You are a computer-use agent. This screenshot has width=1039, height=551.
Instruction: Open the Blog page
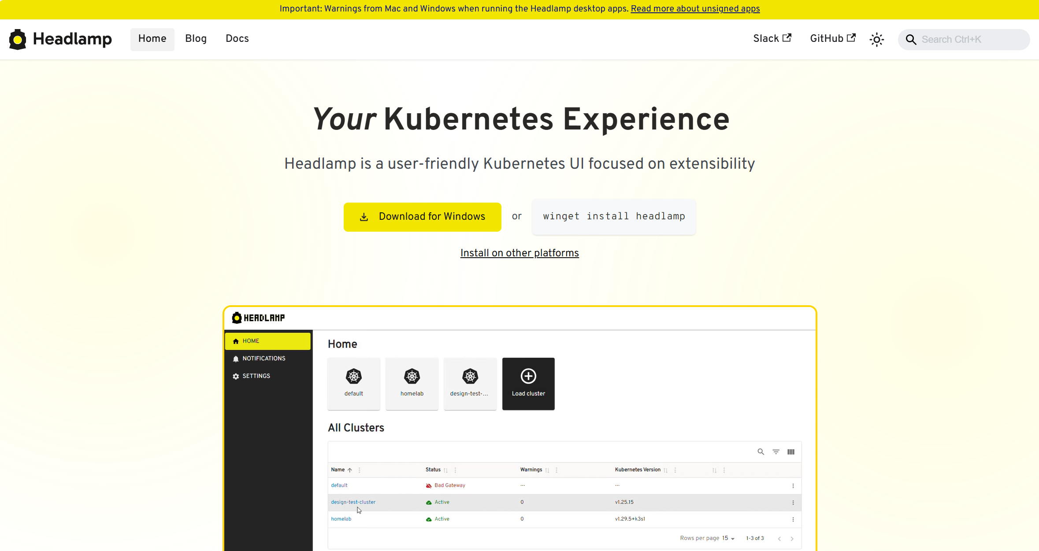(196, 39)
